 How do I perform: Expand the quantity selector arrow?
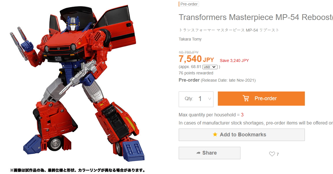[209, 99]
